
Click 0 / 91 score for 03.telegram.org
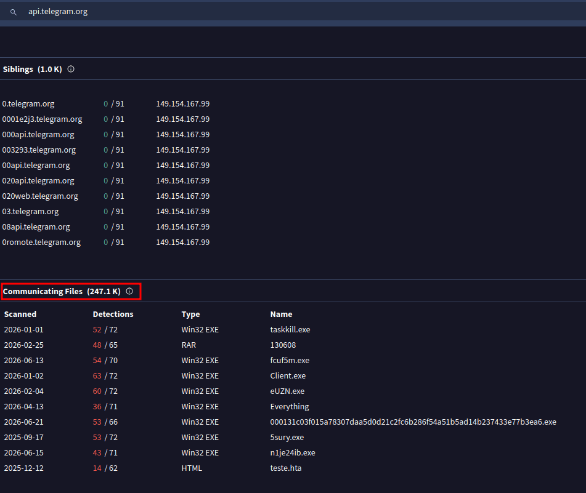113,211
